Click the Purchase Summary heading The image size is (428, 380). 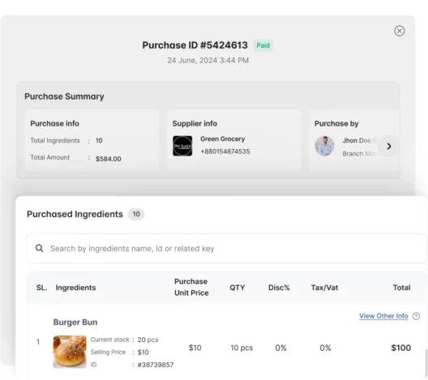click(x=64, y=96)
